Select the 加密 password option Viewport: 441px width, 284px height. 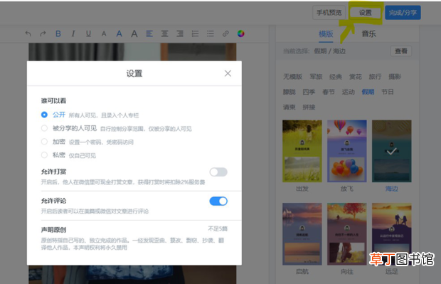pos(44,142)
